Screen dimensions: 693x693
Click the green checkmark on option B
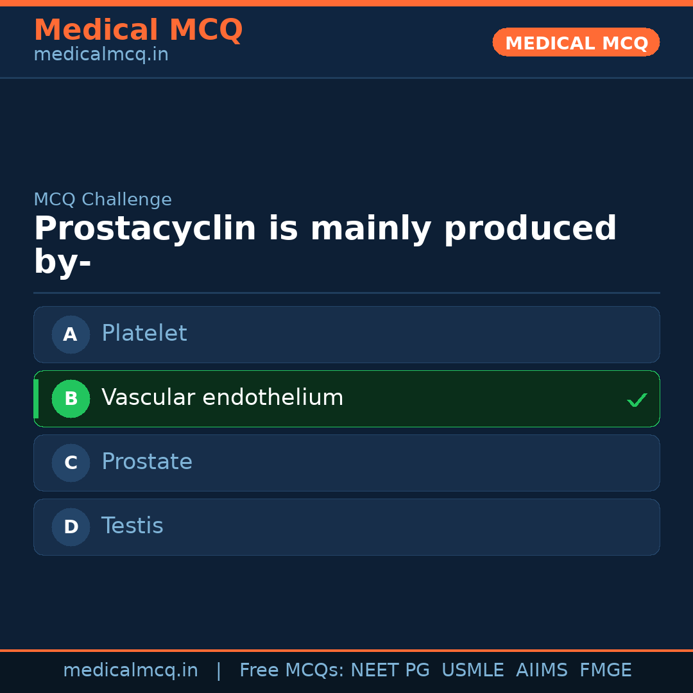pos(637,400)
